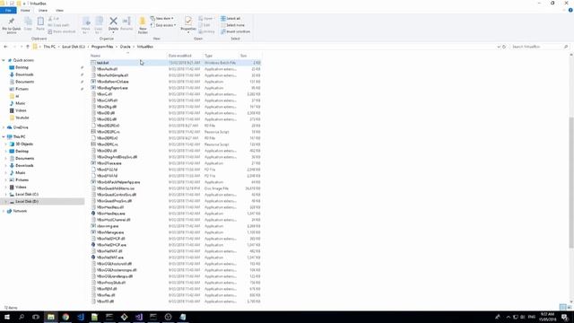Click the Oracle breadcrumb in the address bar
Image resolution: width=574 pixels, height=323 pixels.
[x=126, y=47]
